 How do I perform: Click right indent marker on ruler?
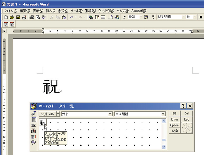[x=192, y=31]
